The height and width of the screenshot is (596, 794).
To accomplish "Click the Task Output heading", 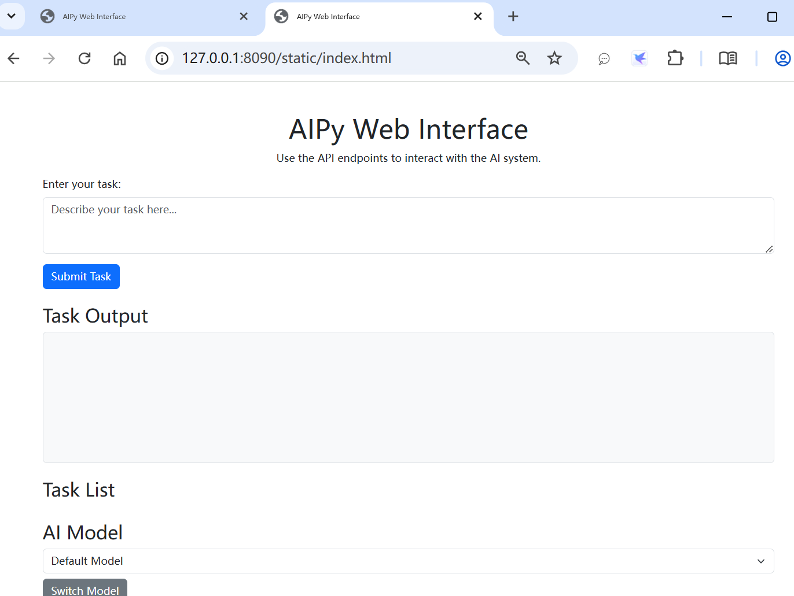I will tap(95, 316).
